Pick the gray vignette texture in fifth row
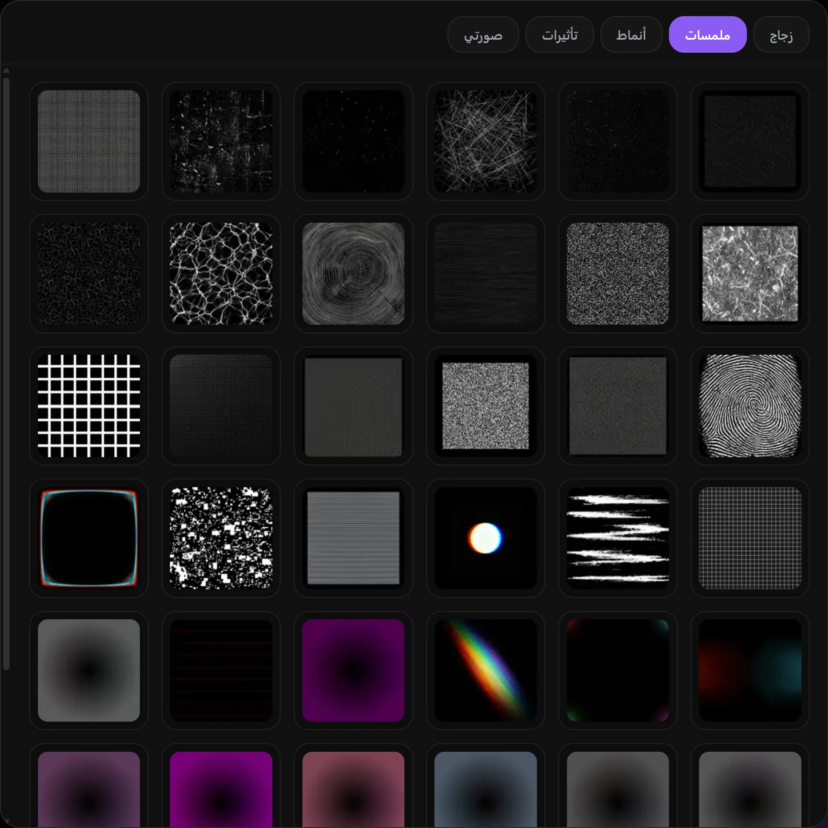828x828 pixels. pos(89,670)
